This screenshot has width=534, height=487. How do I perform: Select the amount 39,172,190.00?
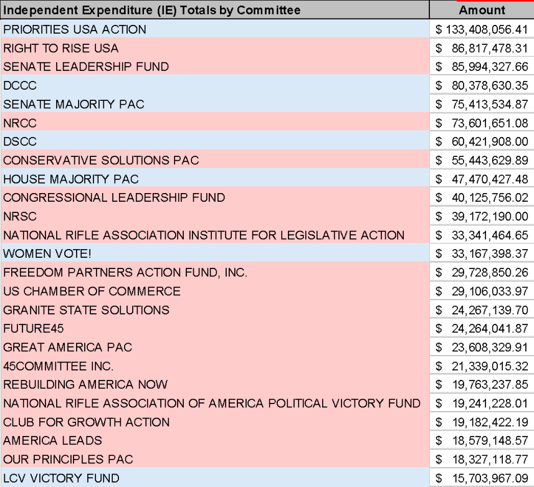tap(482, 217)
